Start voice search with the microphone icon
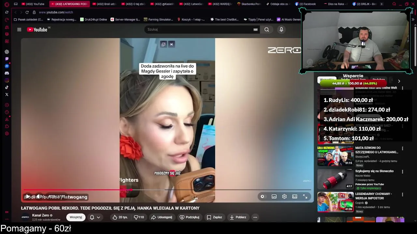 pyautogui.click(x=281, y=30)
